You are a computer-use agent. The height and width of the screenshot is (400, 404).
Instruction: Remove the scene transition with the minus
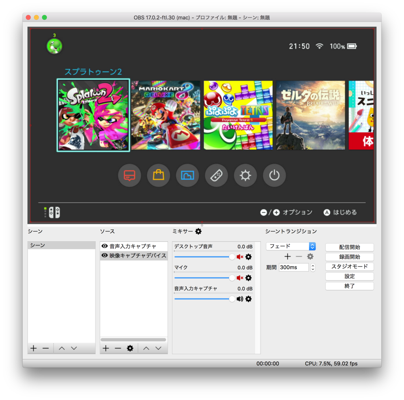click(299, 256)
